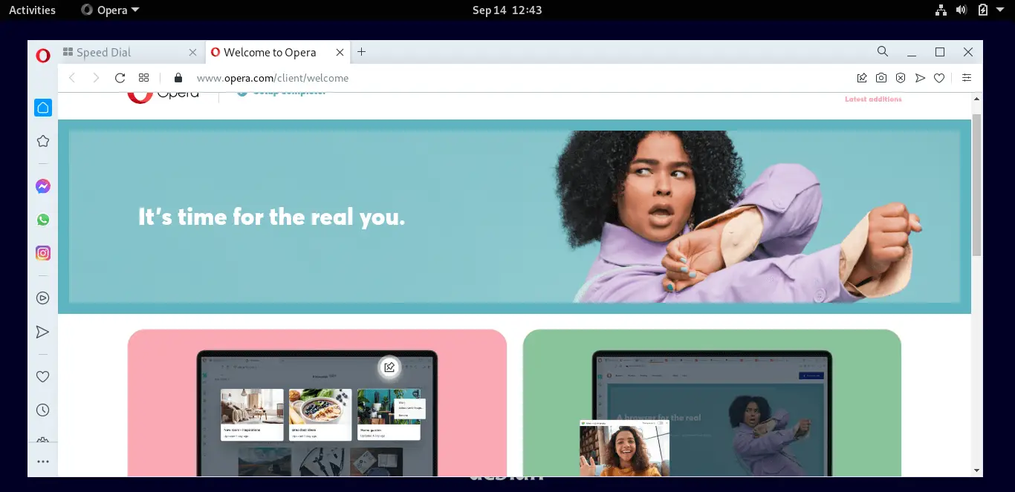The height and width of the screenshot is (492, 1015).
Task: Open sidebar setup three-dots button
Action: click(43, 462)
